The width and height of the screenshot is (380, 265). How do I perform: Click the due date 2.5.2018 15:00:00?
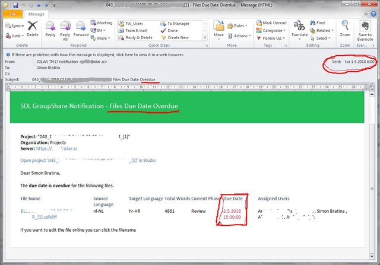232,214
